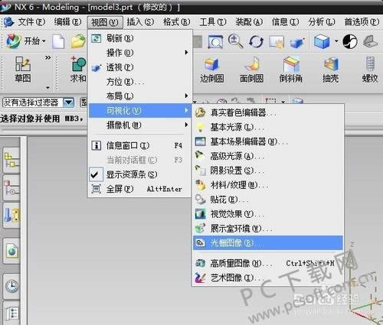Open the history clock sidebar icon
383x325 pixels.
click(x=11, y=286)
